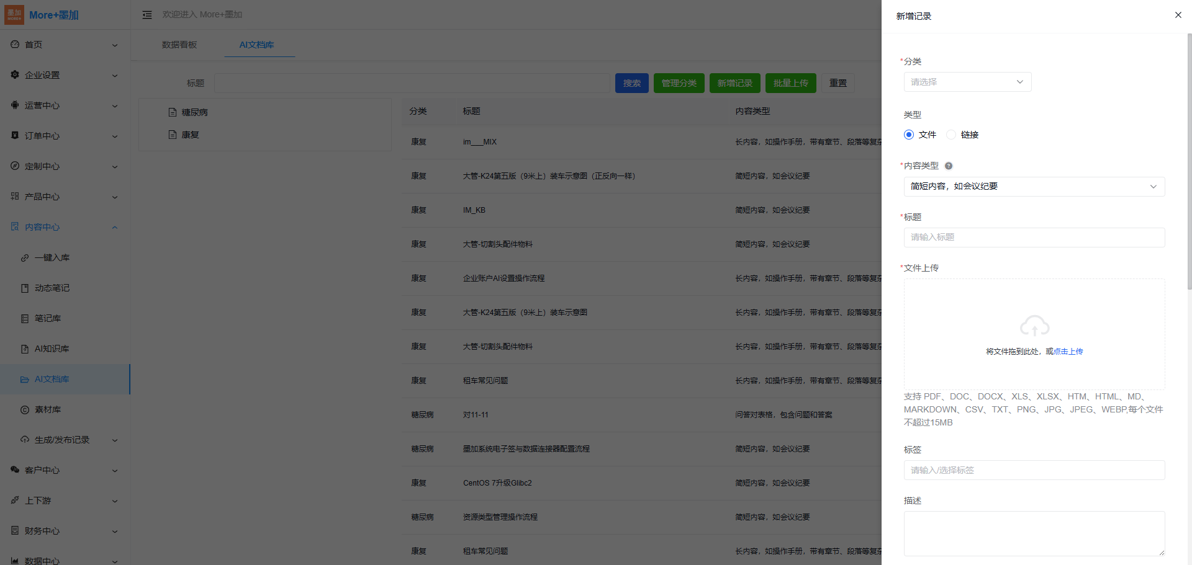Open AI知识库 in the sidebar
Image resolution: width=1192 pixels, height=565 pixels.
[52, 349]
